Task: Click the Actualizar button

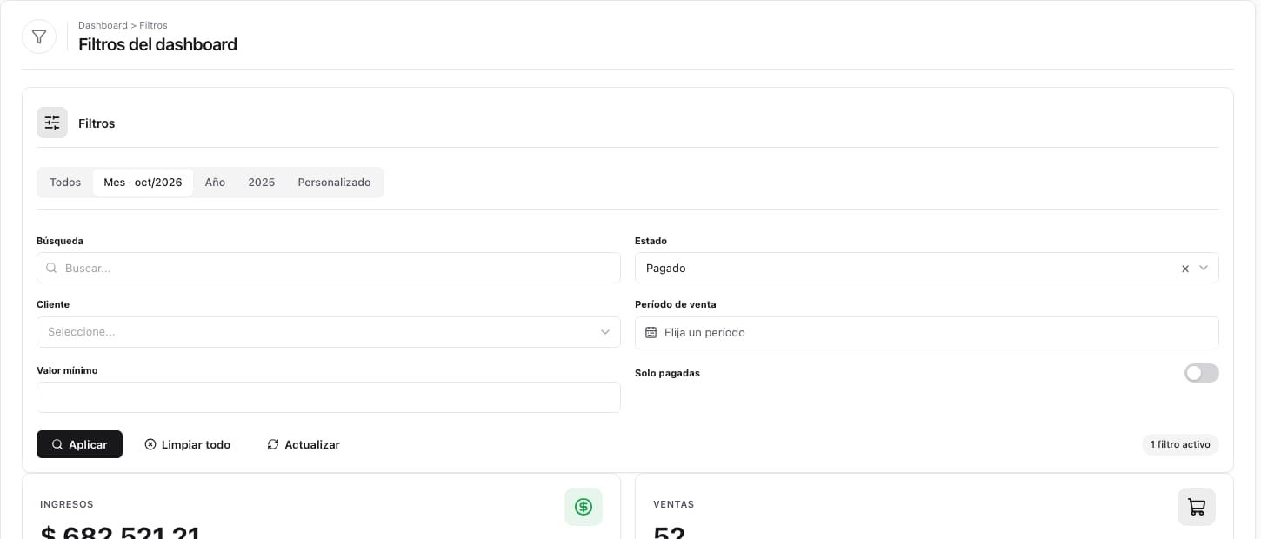Action: pos(303,444)
